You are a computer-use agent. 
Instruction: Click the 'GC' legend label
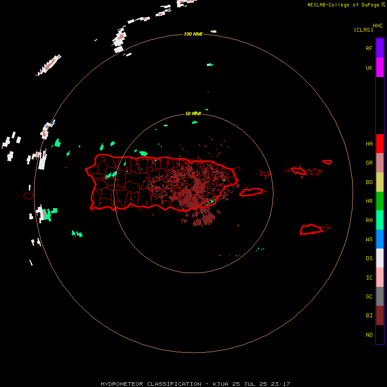point(369,297)
